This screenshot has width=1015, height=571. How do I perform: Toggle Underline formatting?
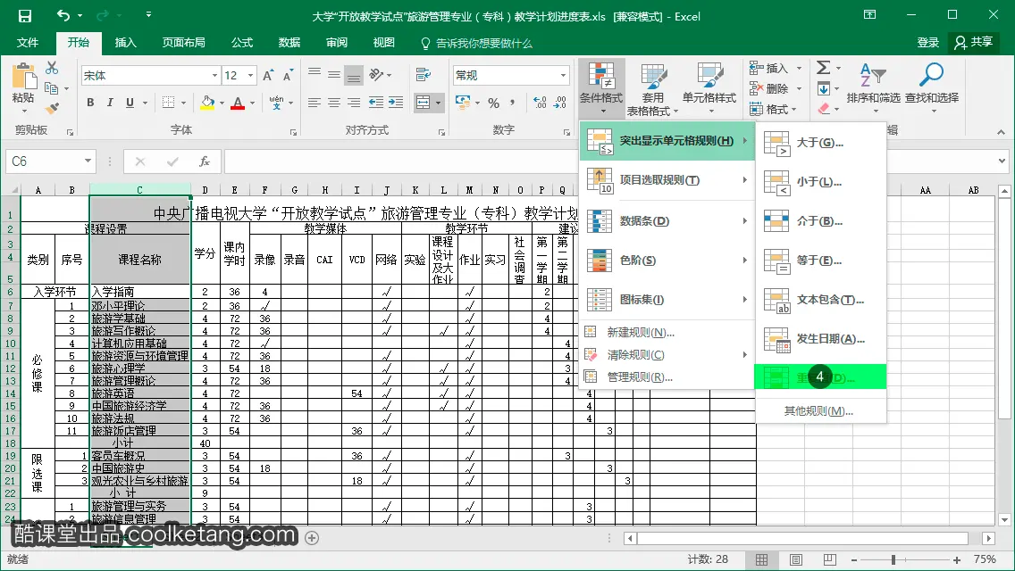click(130, 103)
